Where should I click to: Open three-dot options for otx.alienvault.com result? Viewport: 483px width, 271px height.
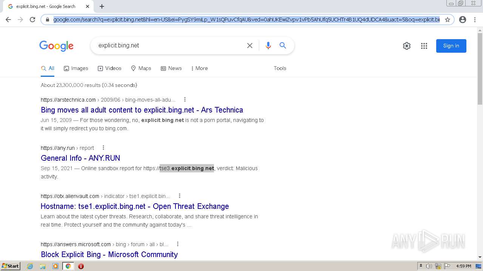click(x=180, y=196)
